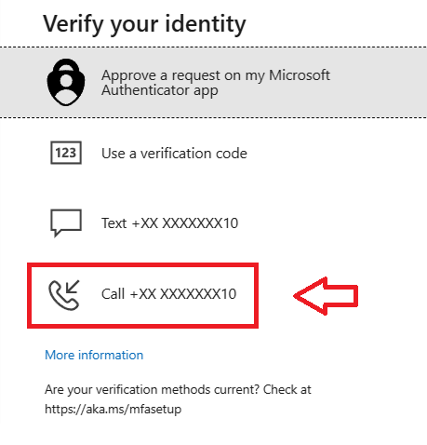Click the https://aka.ms/mfasetup address text
427x445 pixels.
[113, 409]
